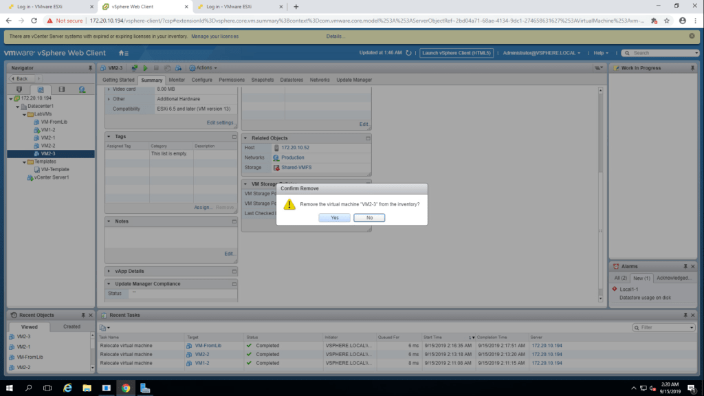Switch to the Storage navigator view icon
704x396 pixels.
coord(61,89)
